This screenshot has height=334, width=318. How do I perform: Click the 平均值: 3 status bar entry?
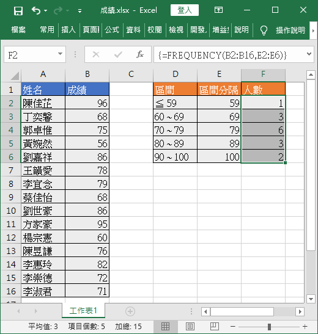(43, 326)
